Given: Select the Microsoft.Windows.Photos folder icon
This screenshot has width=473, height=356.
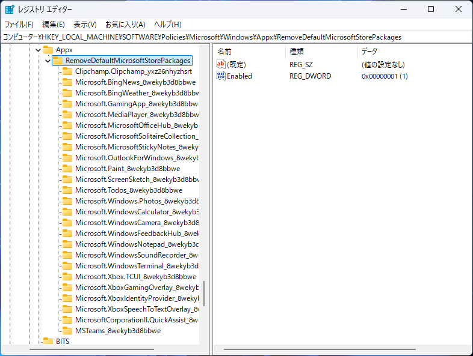Looking at the screenshot, I should click(67, 201).
